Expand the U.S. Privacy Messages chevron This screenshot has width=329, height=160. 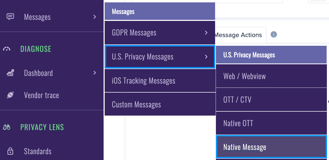(206, 57)
